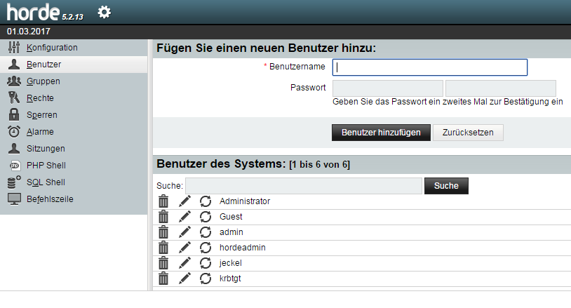Click the Benutzer person icon
This screenshot has width=571, height=308.
[x=14, y=65]
